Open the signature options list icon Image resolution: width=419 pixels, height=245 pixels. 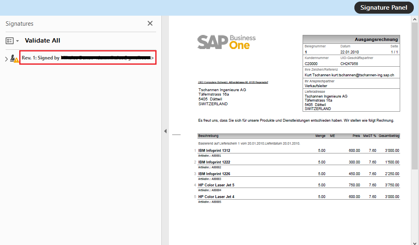[10, 41]
